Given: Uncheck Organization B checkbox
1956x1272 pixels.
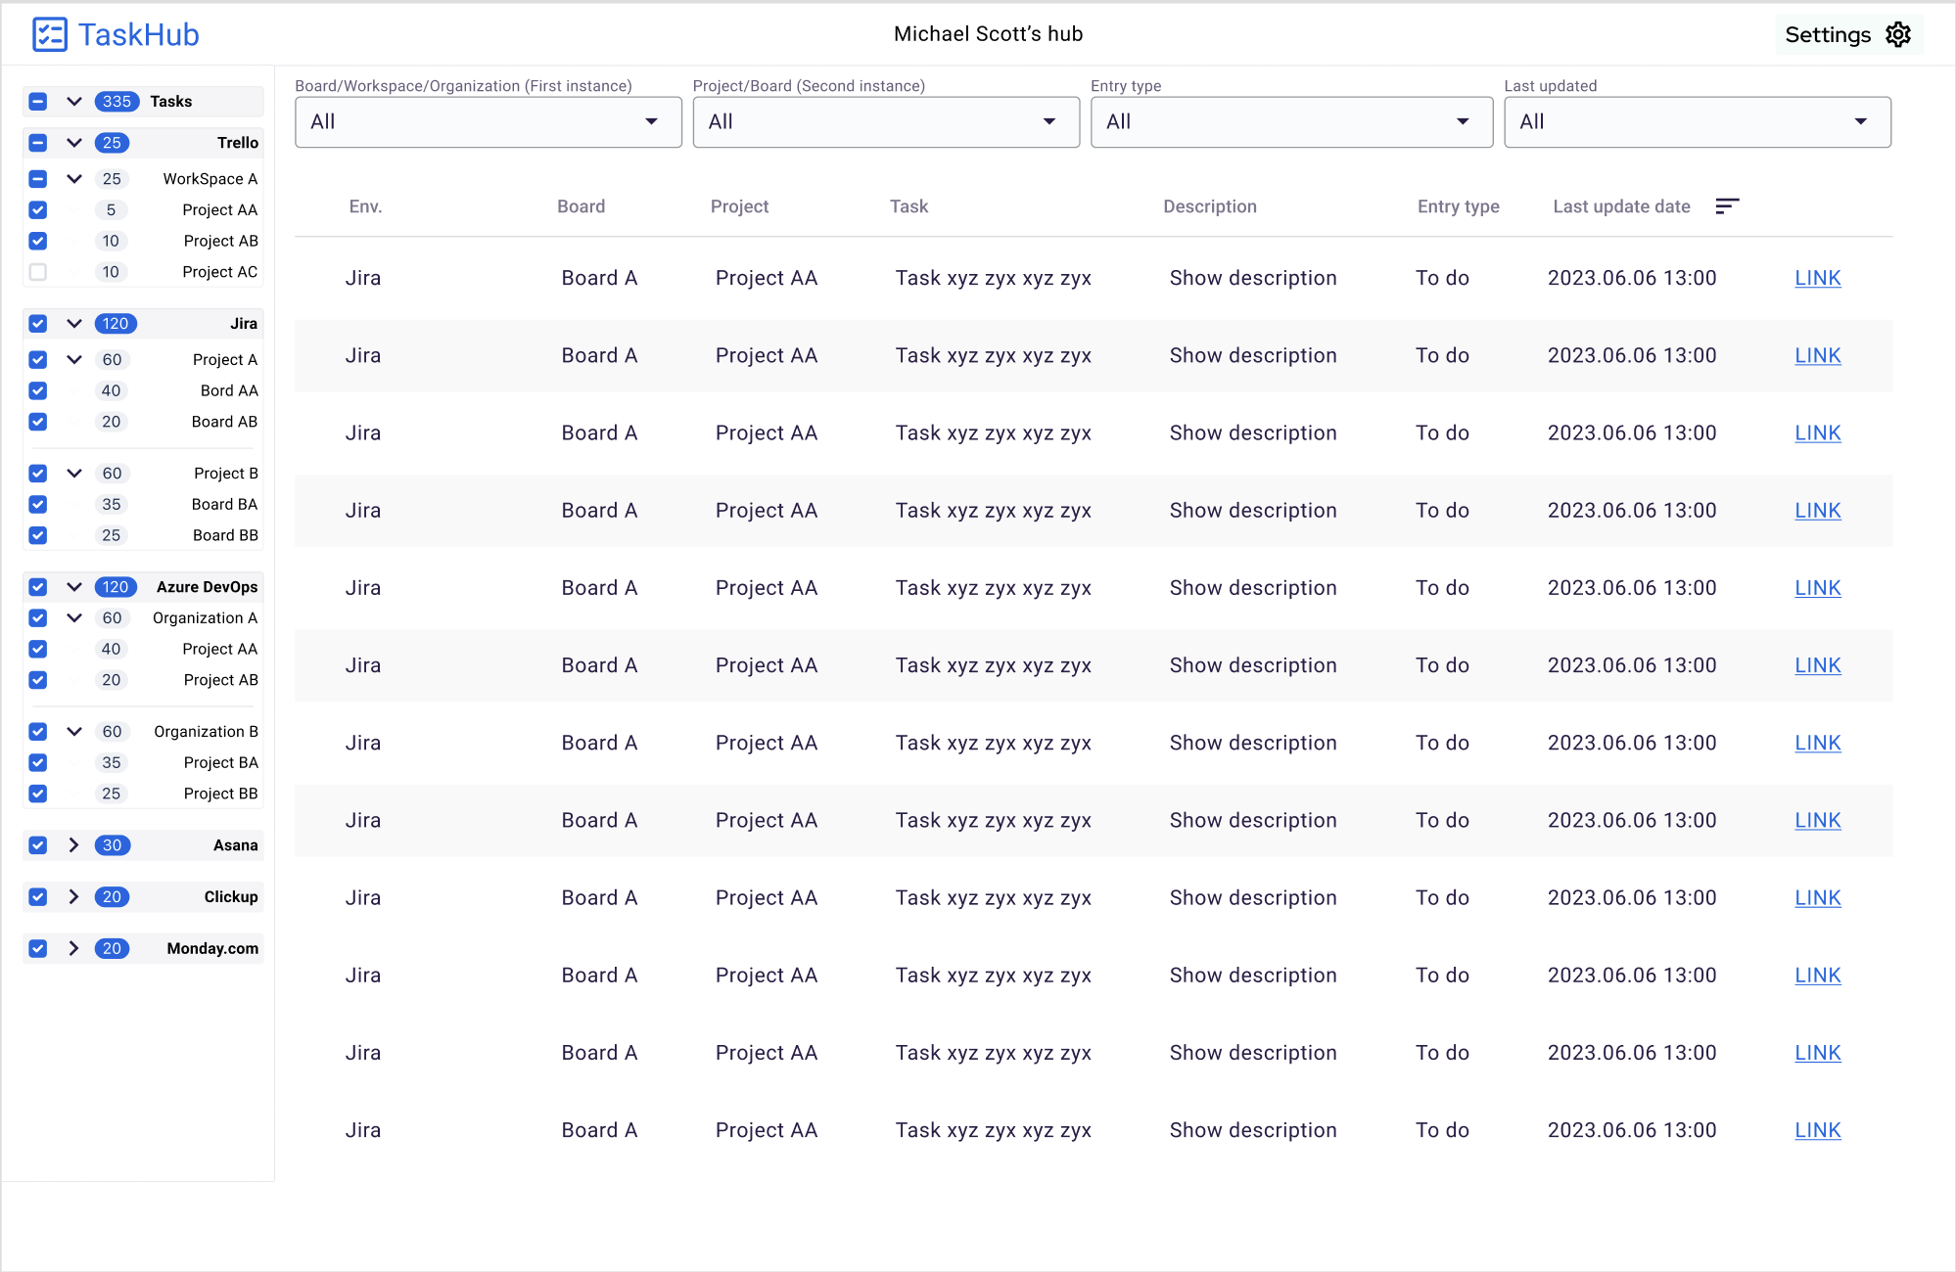Looking at the screenshot, I should pyautogui.click(x=38, y=732).
